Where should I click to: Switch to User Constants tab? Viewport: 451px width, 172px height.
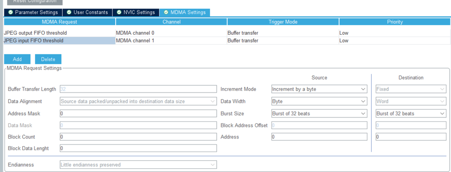87,12
